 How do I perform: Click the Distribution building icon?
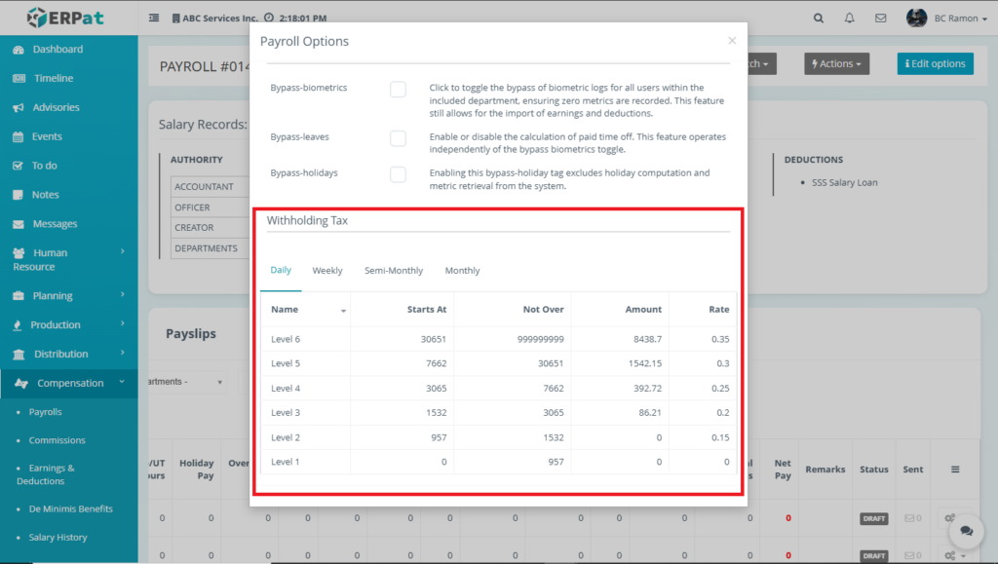click(x=19, y=355)
